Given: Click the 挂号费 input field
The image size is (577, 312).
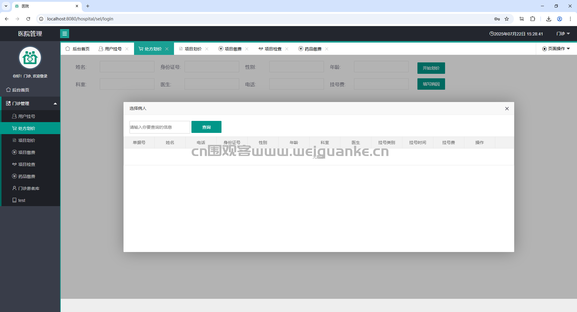Looking at the screenshot, I should [381, 84].
